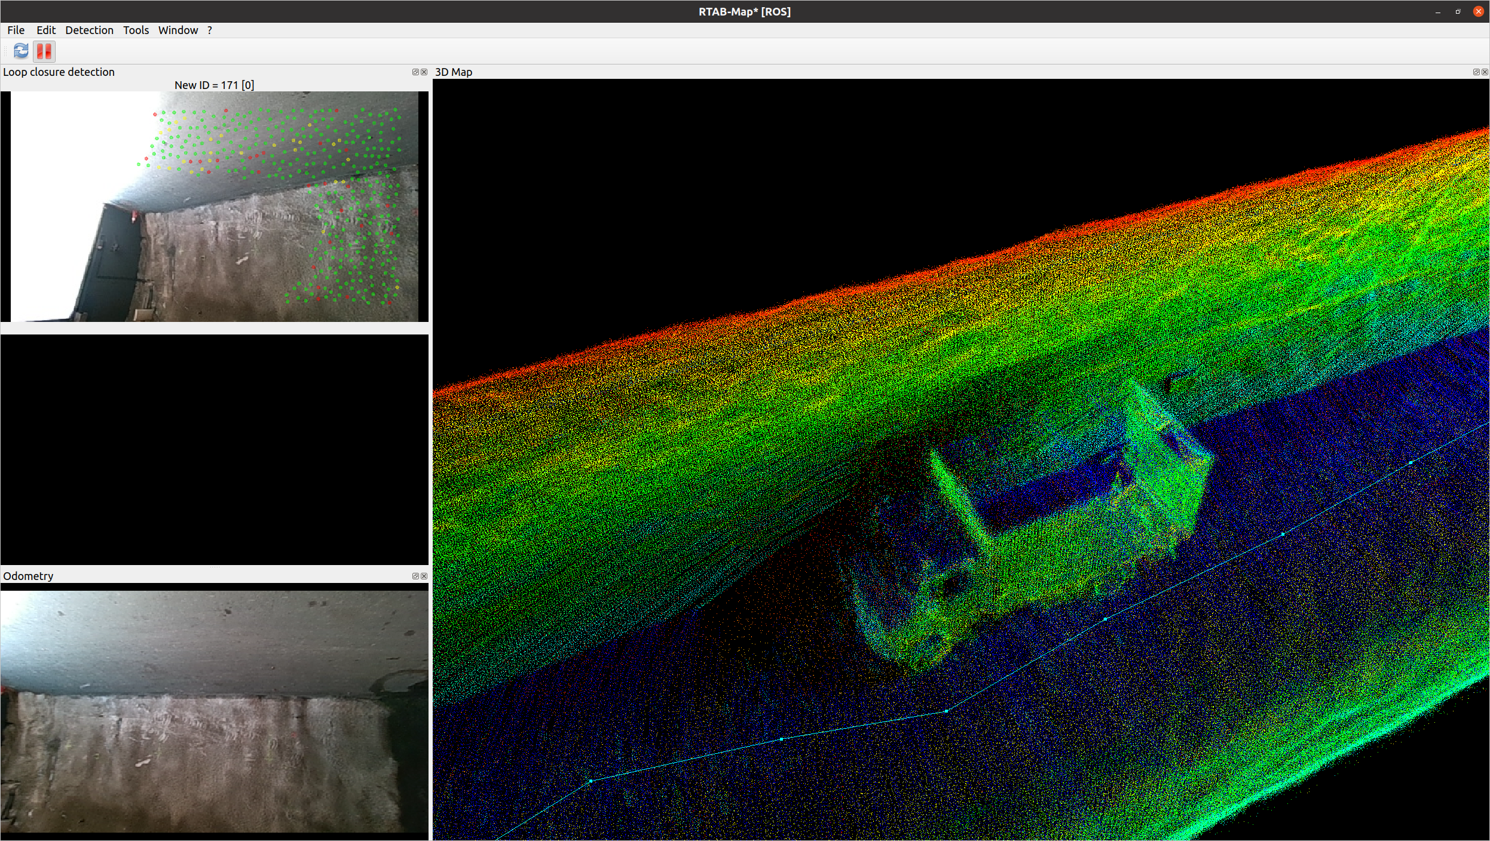This screenshot has height=841, width=1490.
Task: Open the Tools menu
Action: [136, 30]
